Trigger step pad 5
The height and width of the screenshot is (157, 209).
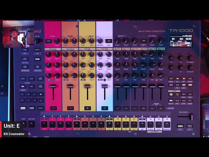pos(77,124)
